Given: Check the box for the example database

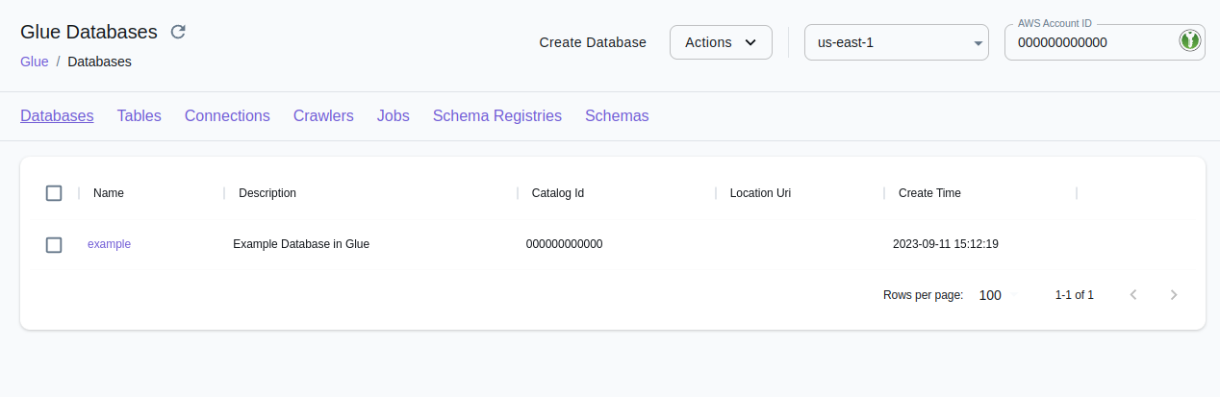Looking at the screenshot, I should (54, 245).
